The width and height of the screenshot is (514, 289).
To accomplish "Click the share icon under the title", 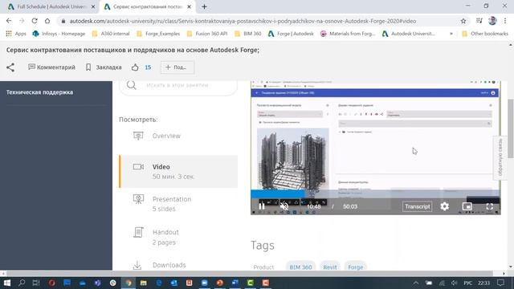I will pos(10,67).
